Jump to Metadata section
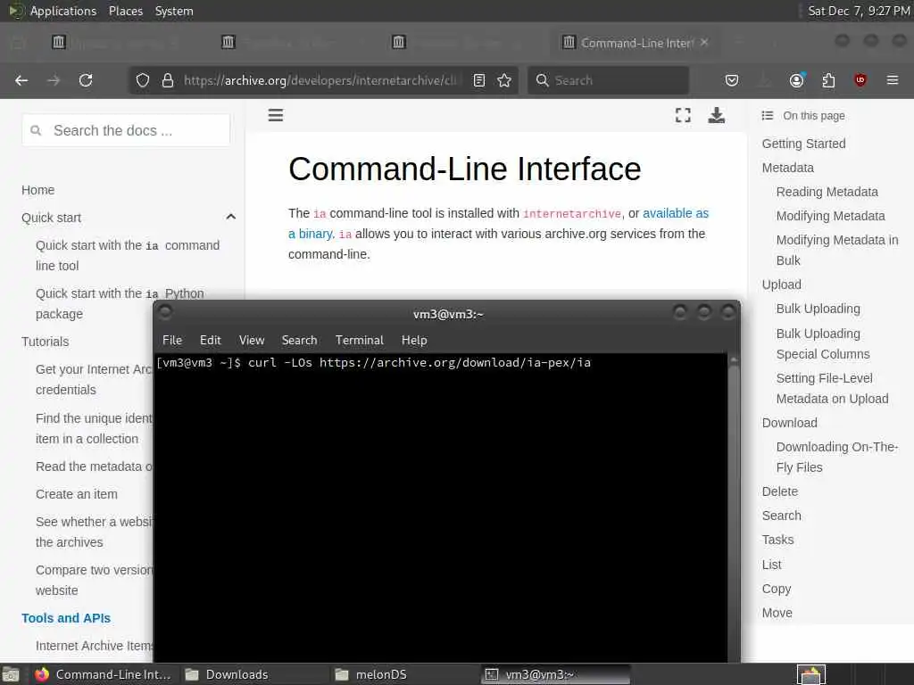914x685 pixels. (787, 168)
